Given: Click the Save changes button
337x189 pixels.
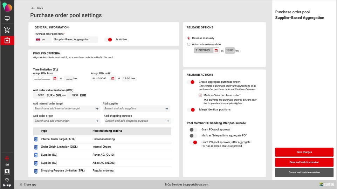Looking at the screenshot, I should pos(304,152).
